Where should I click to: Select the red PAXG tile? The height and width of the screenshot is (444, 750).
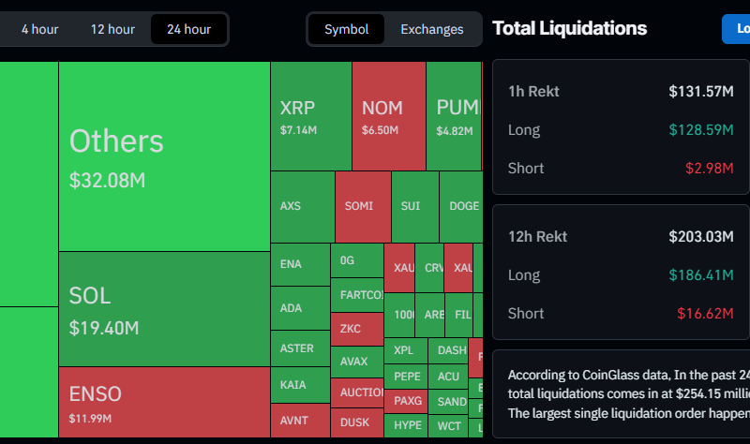pos(407,401)
